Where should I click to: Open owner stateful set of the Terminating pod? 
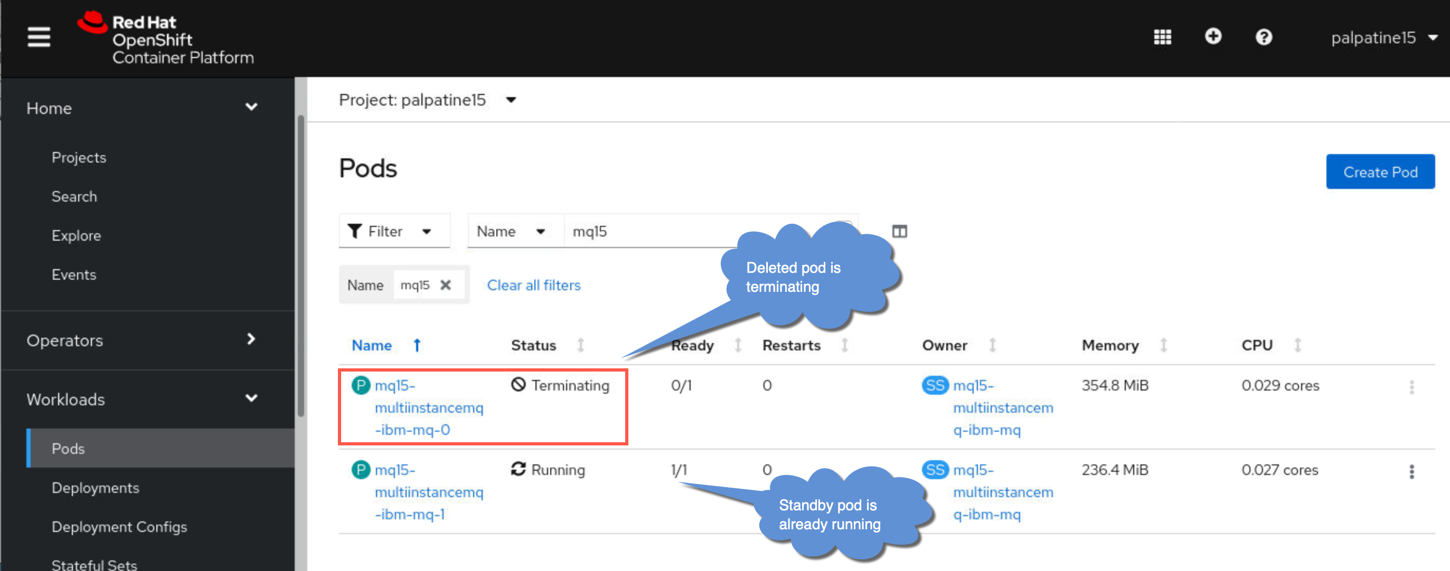(1003, 407)
